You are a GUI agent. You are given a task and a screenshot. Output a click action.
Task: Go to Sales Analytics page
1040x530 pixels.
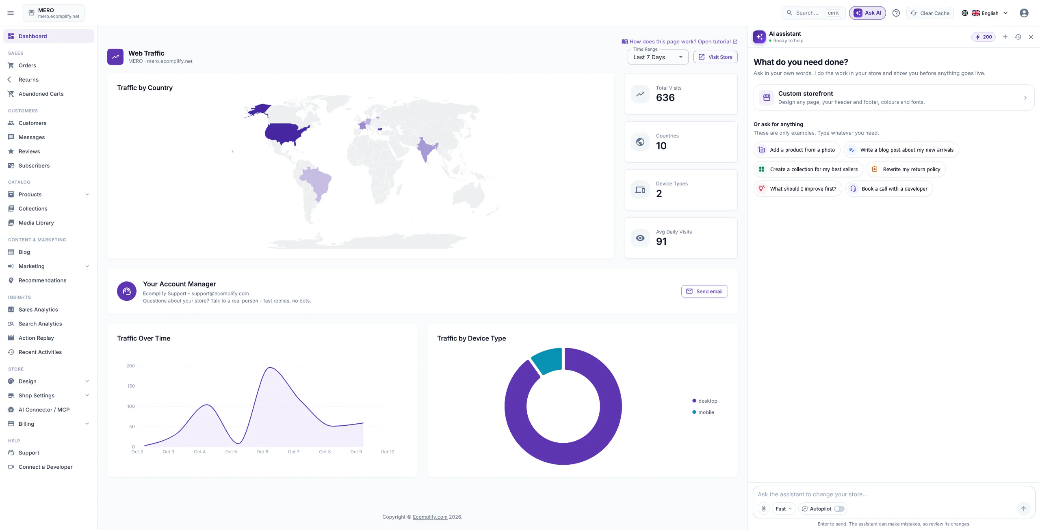pos(48,309)
